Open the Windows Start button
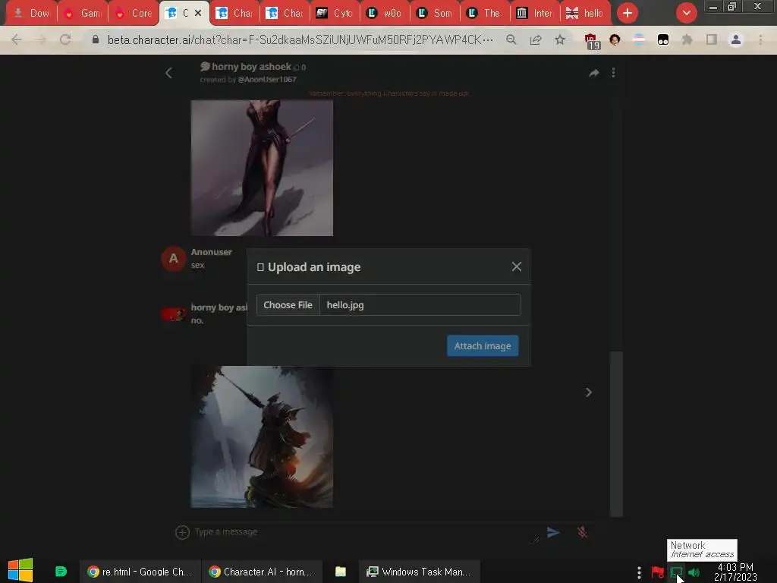Screen dimensions: 777x583 click(x=20, y=570)
